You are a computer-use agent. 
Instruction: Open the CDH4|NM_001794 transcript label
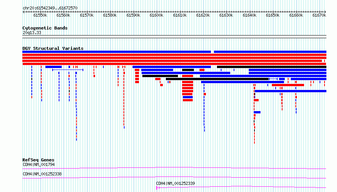pos(39,164)
